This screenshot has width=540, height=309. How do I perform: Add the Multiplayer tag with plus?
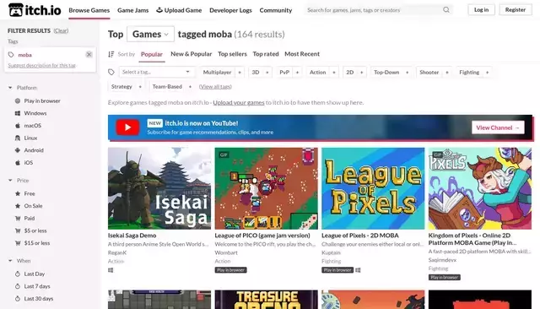coord(240,73)
